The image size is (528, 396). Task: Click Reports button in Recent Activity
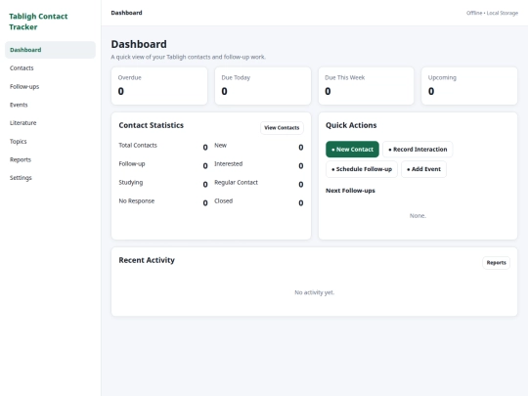[x=496, y=263]
